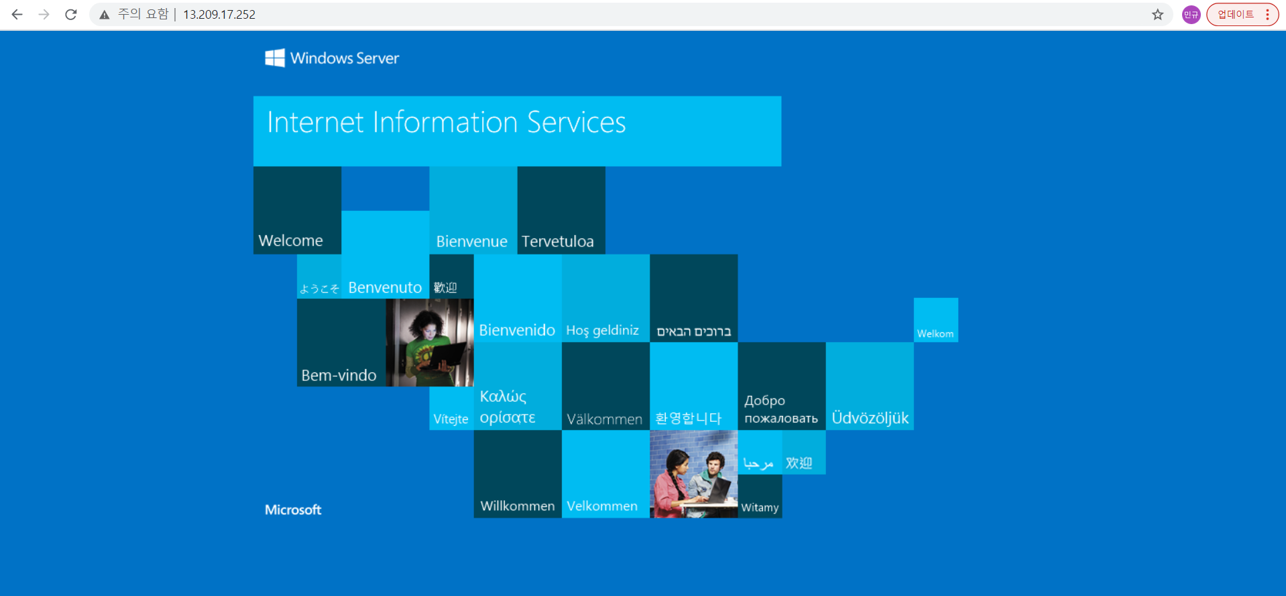Click the photo of woman with laptop

[430, 342]
